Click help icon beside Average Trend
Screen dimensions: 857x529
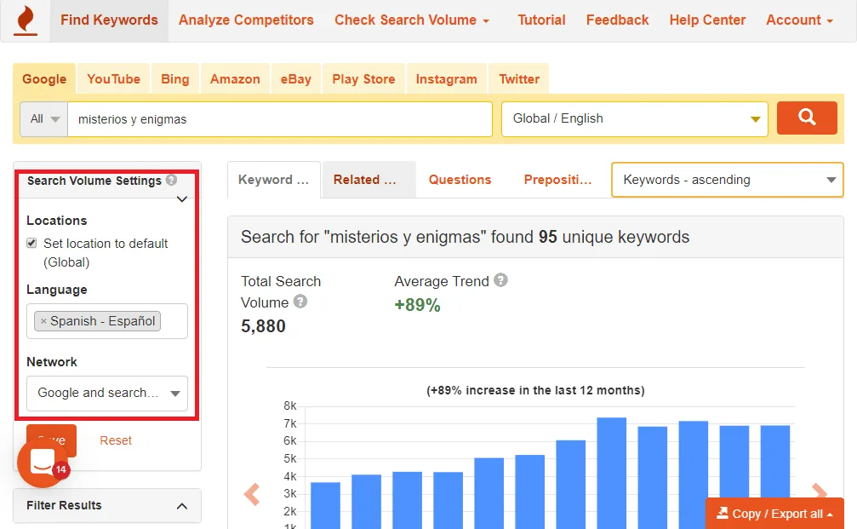pos(500,280)
